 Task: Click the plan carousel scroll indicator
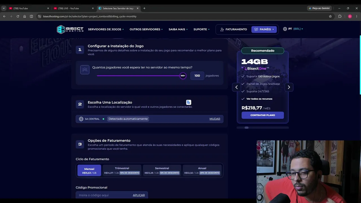tap(246, 128)
